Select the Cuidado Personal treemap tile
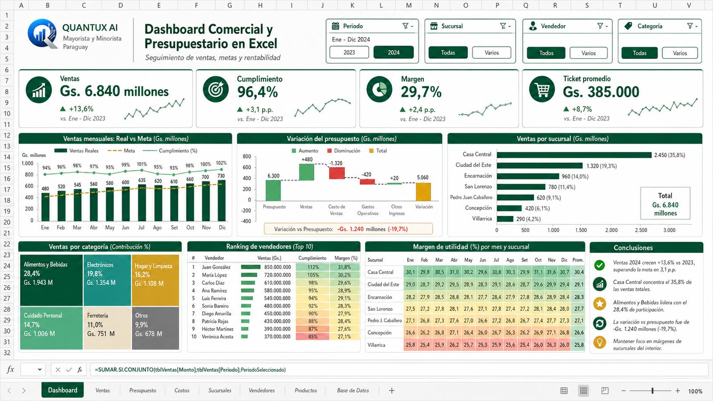Viewport: 713px width, 401px height. (51, 327)
